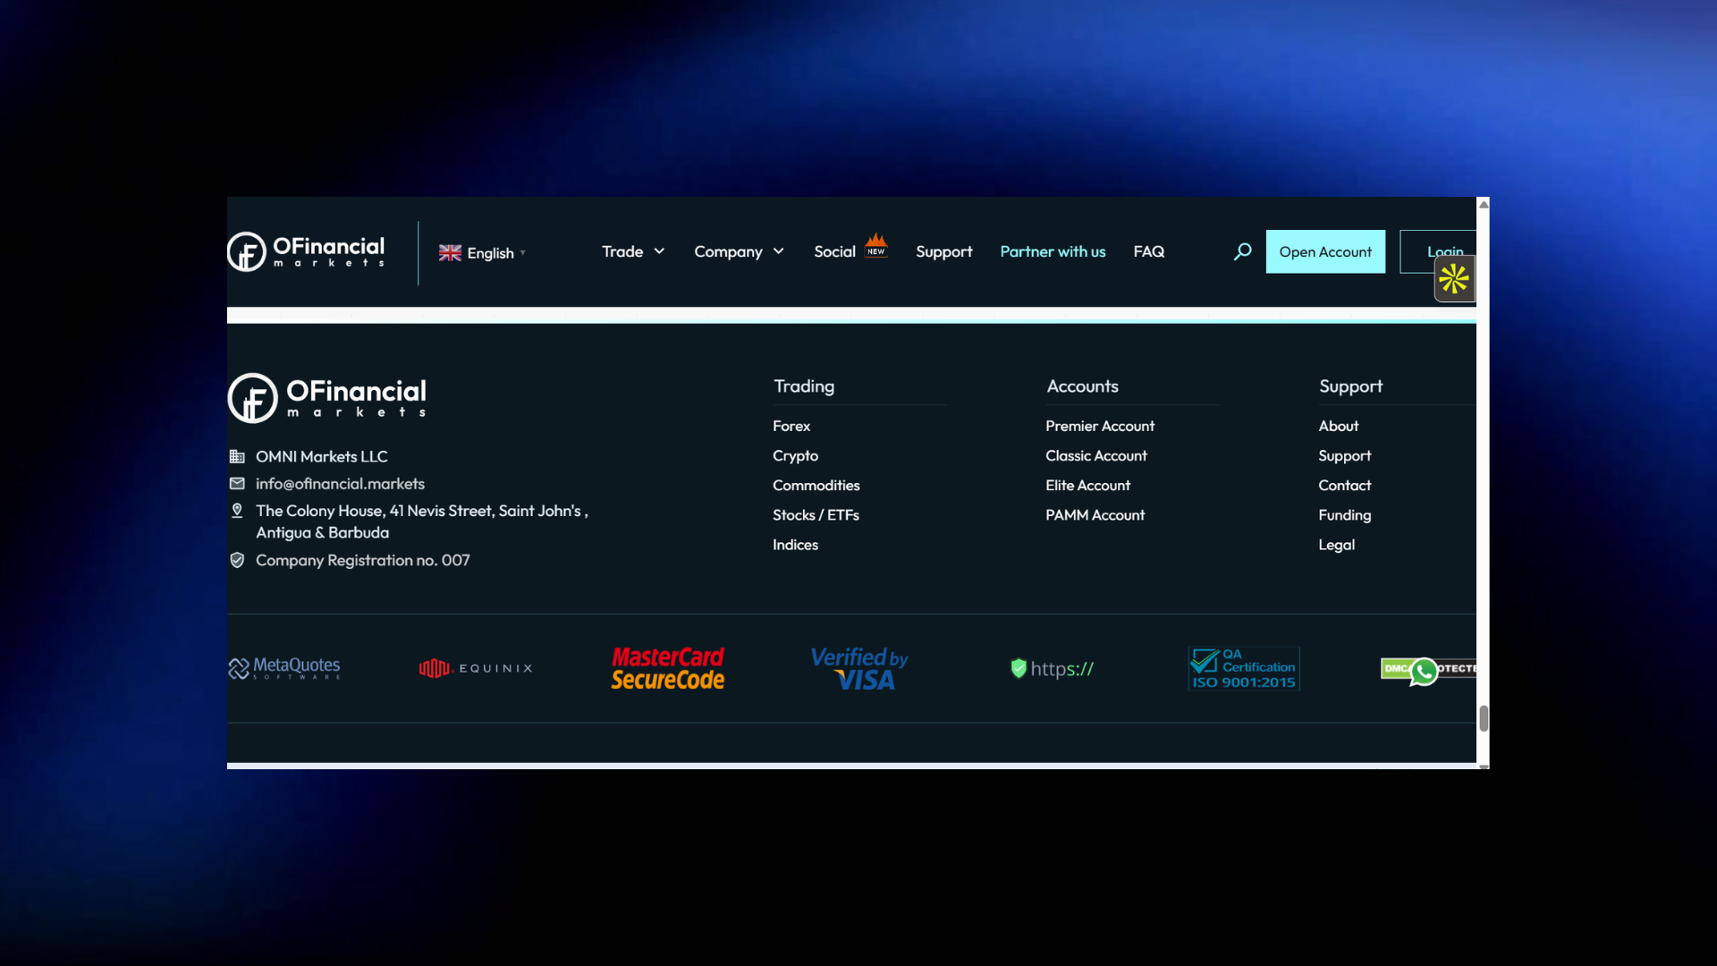Image resolution: width=1717 pixels, height=966 pixels.
Task: Open the English language dropdown
Action: point(483,253)
